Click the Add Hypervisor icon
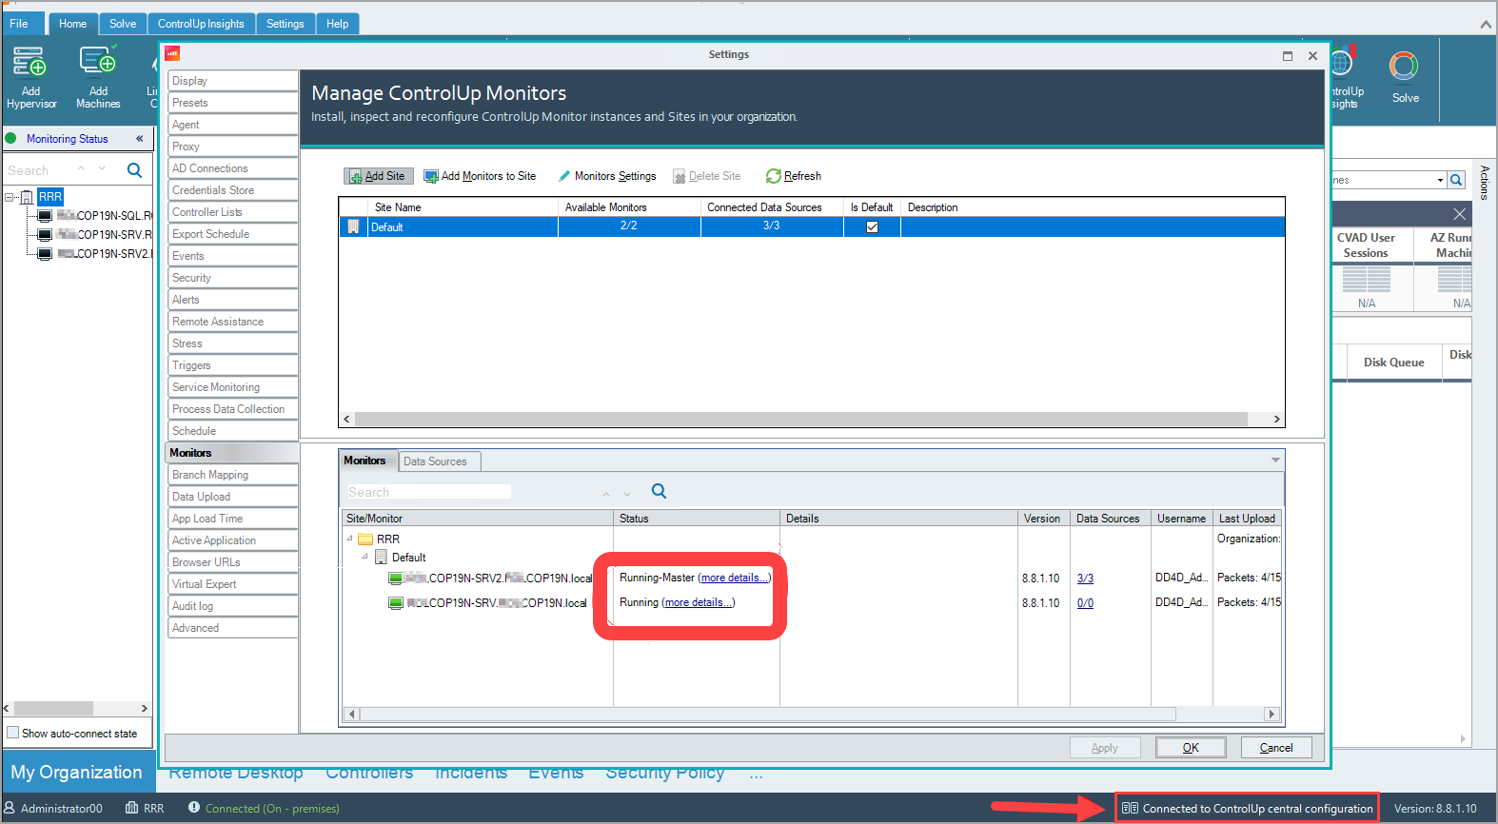The image size is (1498, 824). click(30, 62)
